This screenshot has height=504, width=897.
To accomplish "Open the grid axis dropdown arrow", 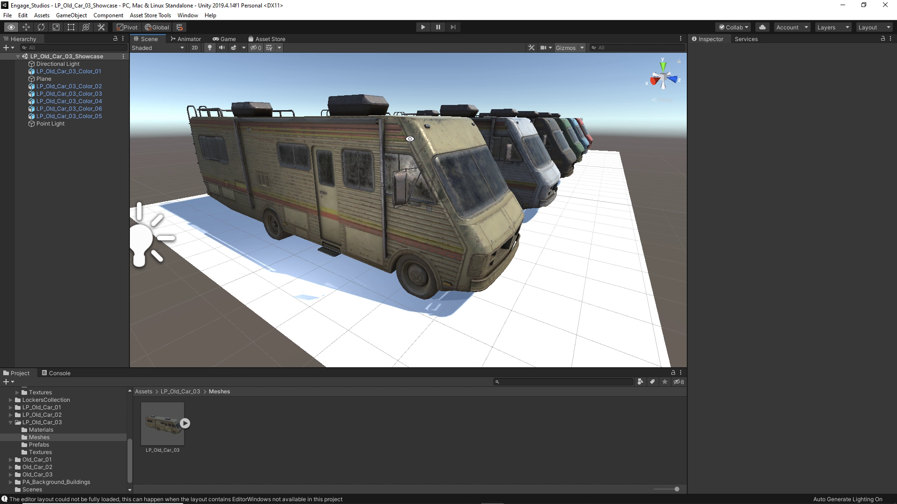I will (279, 48).
